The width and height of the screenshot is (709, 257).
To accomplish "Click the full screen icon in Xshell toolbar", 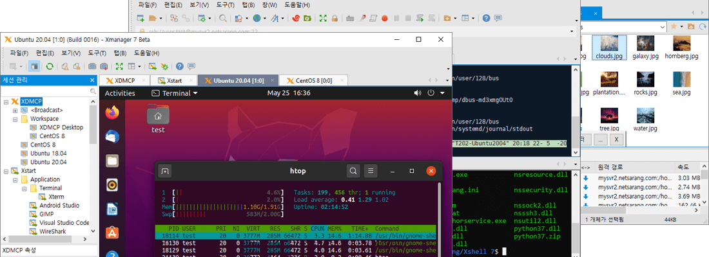I will [x=323, y=19].
